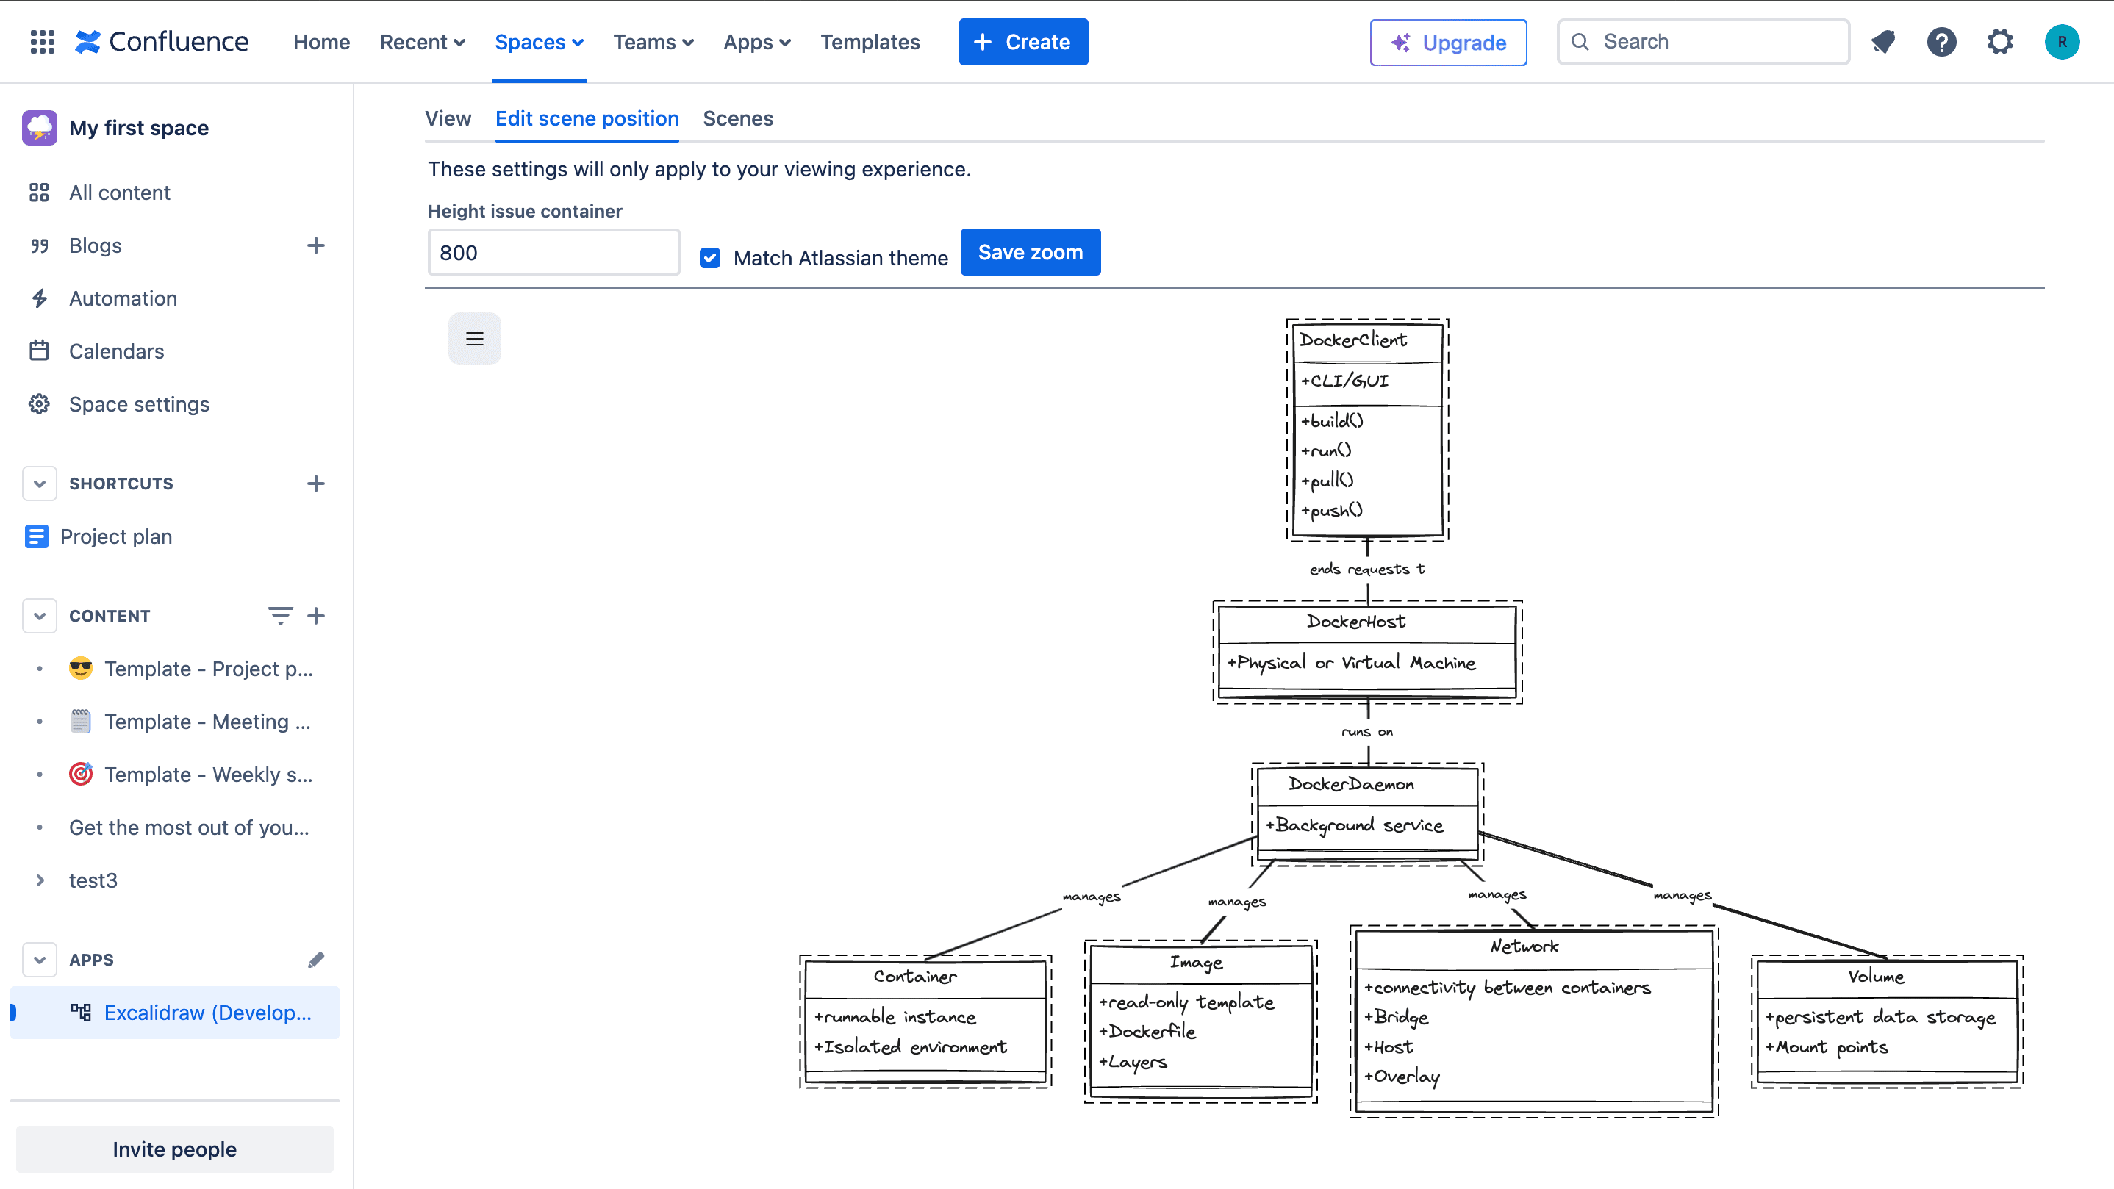Toggle Match Atlassian theme checkbox
Image resolution: width=2114 pixels, height=1189 pixels.
[x=710, y=258]
